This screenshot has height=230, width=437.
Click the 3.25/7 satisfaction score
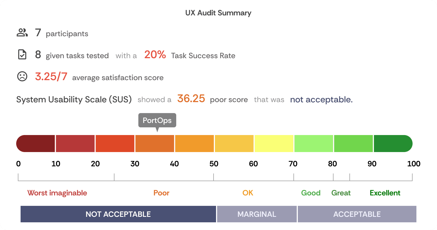[51, 77]
